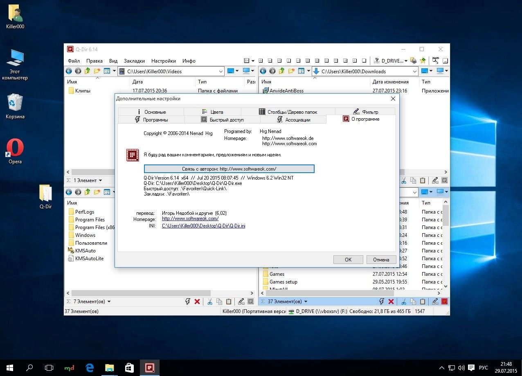Click back arrow in the Downloads pane
522x376 pixels.
coord(263,71)
